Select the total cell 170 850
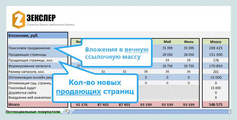Viewport: 237px width, 120px height. pos(216,66)
